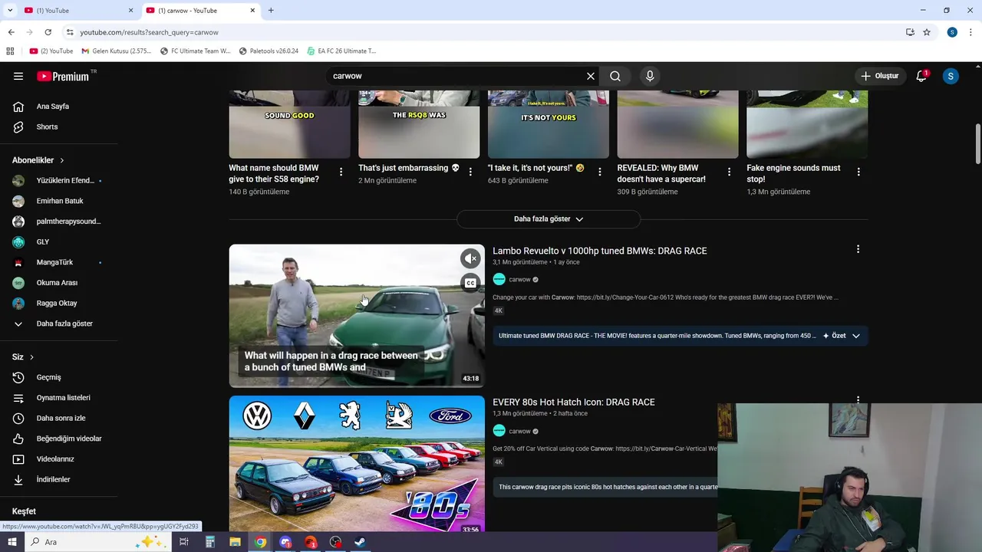Click the YouTube Premium logo

tap(63, 76)
